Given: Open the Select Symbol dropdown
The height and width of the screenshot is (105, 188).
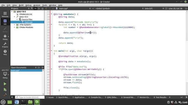Looking at the screenshot, I should (120, 8).
